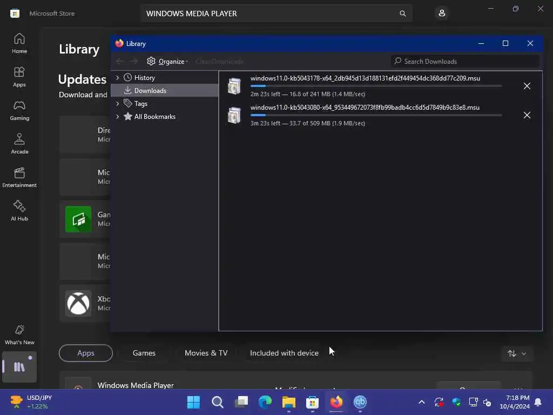Open the USD/JPY widget on taskbar
553x415 pixels.
30,402
